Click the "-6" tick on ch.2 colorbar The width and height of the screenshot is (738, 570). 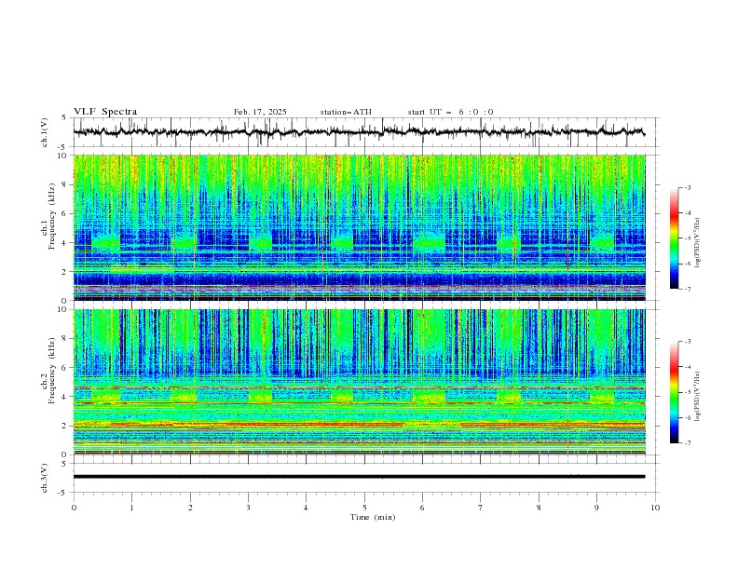pyautogui.click(x=687, y=417)
